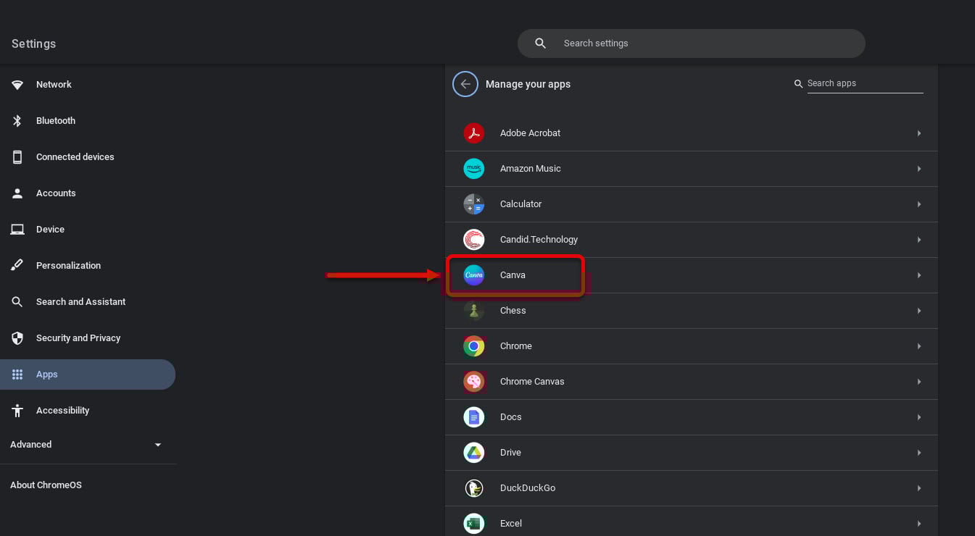Open About ChromeOS

[46, 485]
